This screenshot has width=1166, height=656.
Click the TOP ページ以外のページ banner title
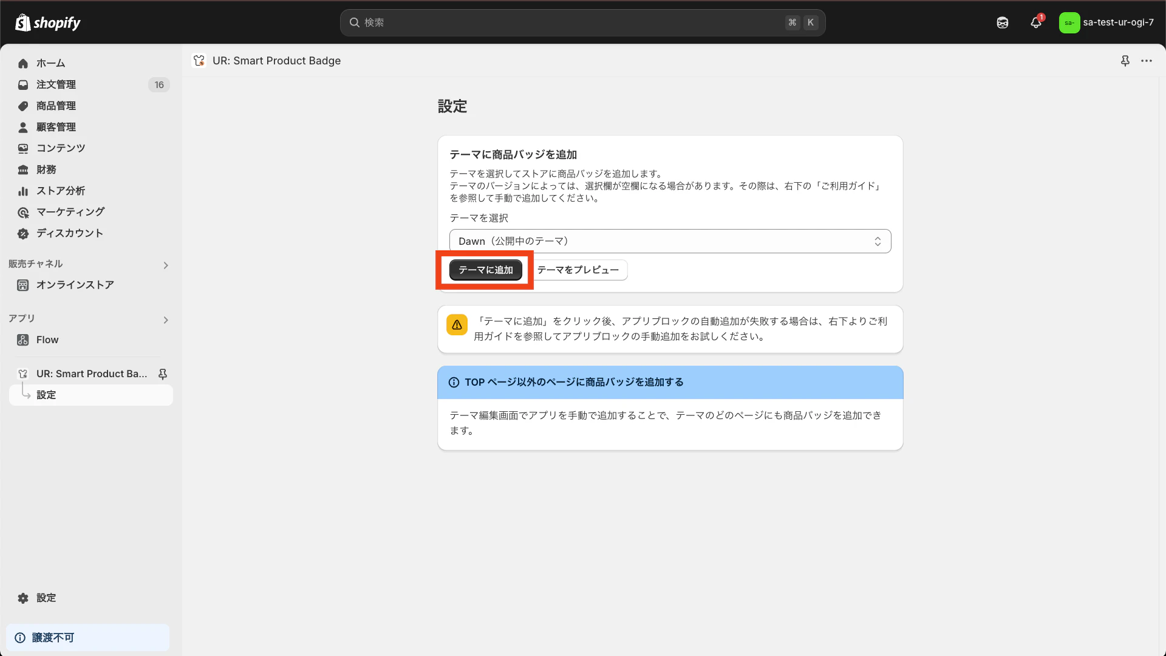[574, 382]
